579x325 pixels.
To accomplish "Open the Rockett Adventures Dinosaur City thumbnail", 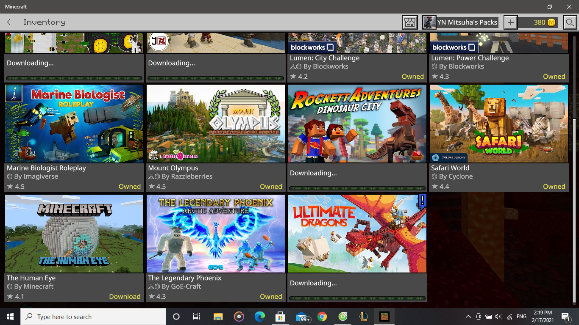I will tap(357, 124).
